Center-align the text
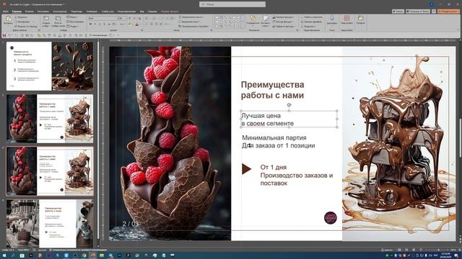 pos(152,24)
